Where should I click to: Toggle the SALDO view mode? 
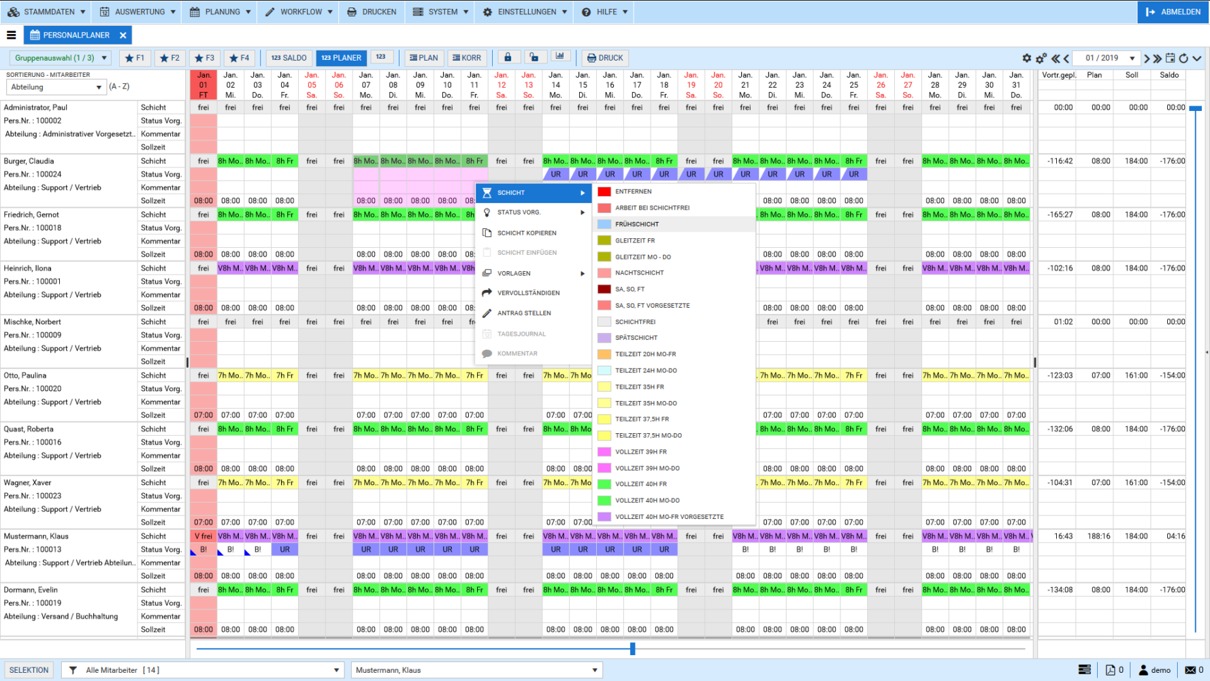point(289,58)
